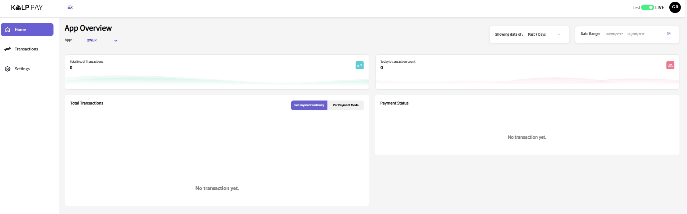This screenshot has height=214, width=687.
Task: Click the LIVE label text
Action: [x=660, y=8]
